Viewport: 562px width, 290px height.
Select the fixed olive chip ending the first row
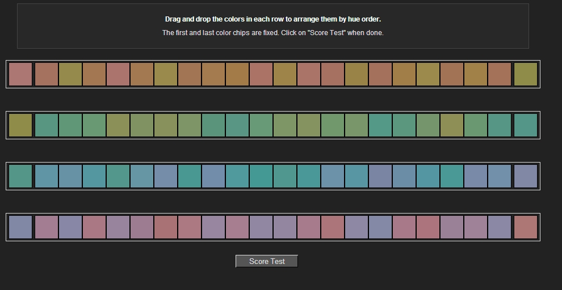pyautogui.click(x=525, y=74)
